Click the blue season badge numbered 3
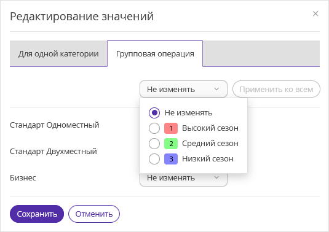This screenshot has width=329, height=232. (171, 159)
